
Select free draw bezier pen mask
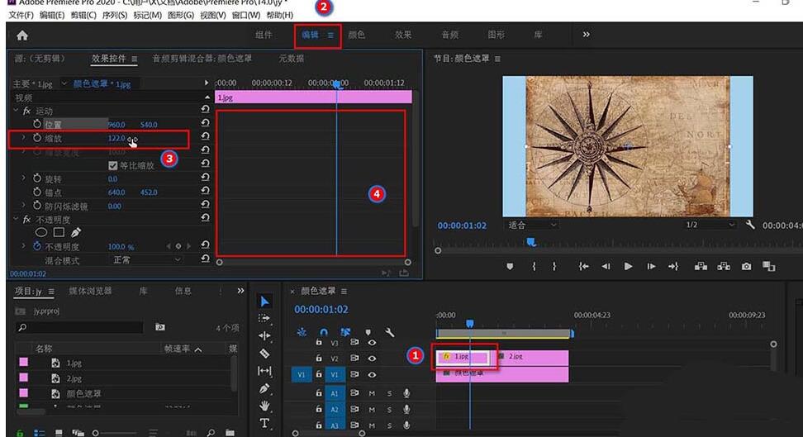76,233
